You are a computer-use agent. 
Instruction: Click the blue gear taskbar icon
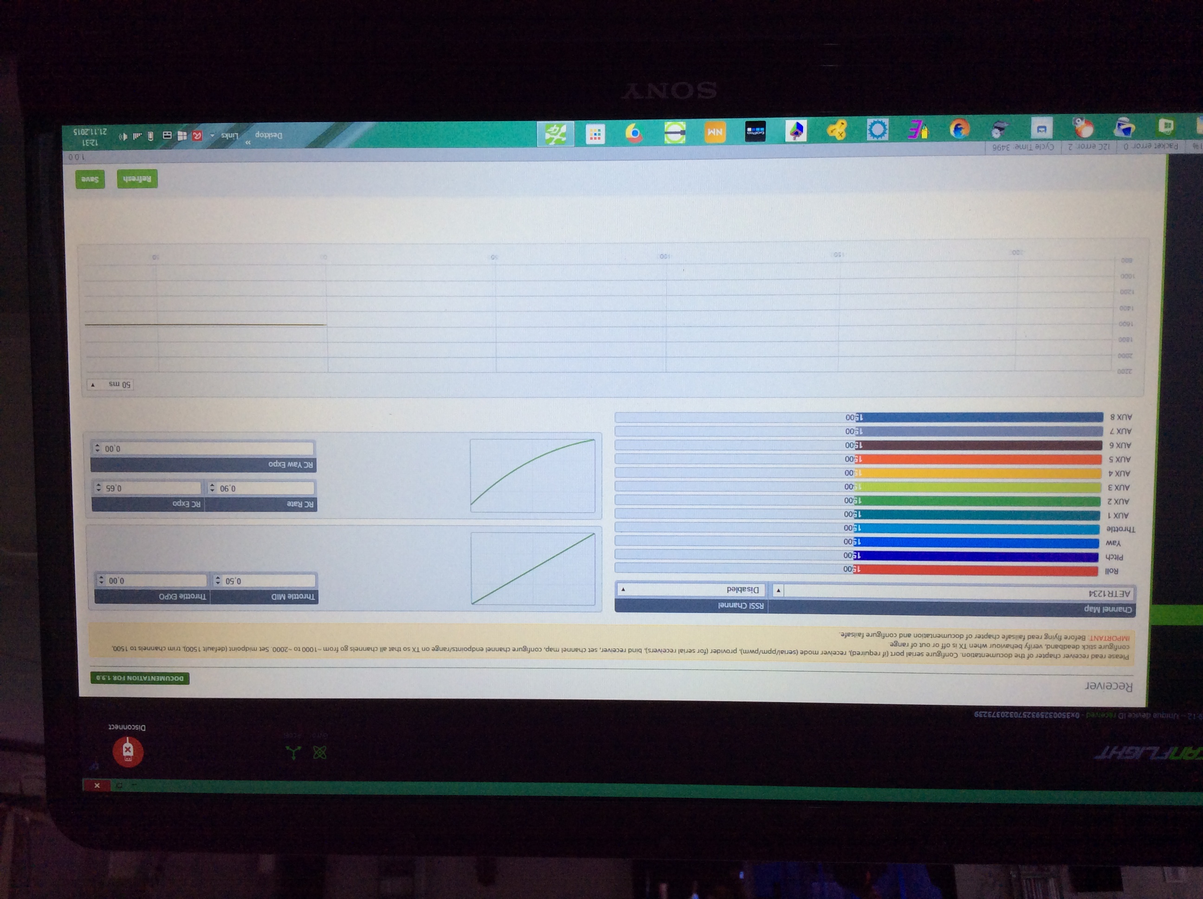point(877,130)
